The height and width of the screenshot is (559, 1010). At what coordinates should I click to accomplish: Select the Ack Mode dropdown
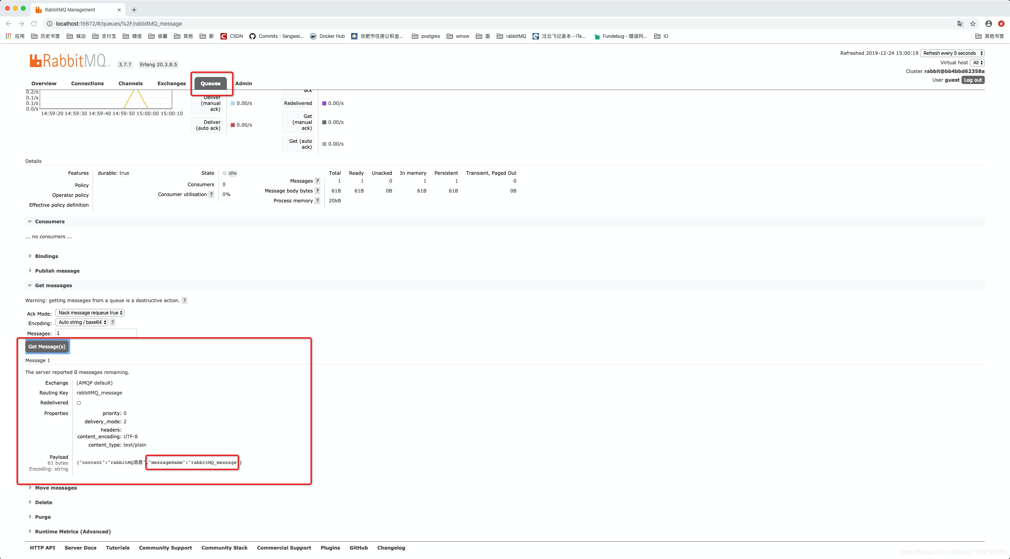(90, 312)
